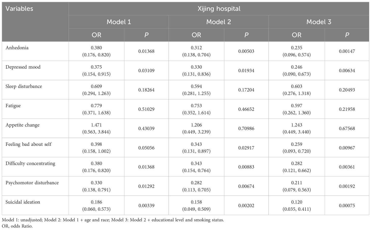Select the Xijing hospital header cell
Viewport: 371px width, 230px height.
click(x=219, y=9)
